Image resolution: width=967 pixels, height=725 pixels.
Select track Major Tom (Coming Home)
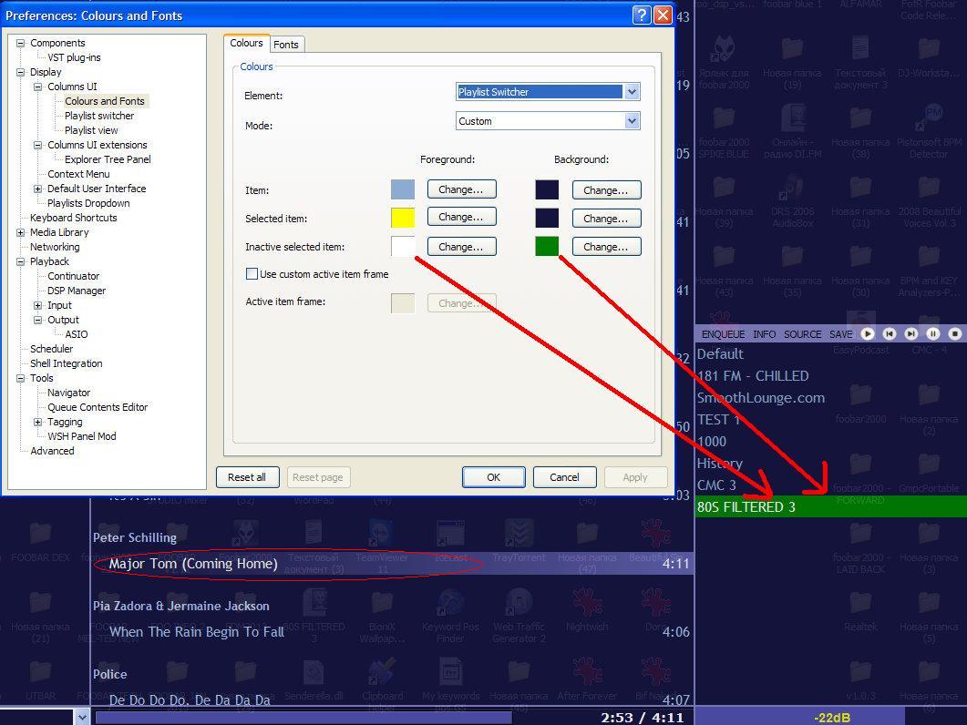coord(393,564)
